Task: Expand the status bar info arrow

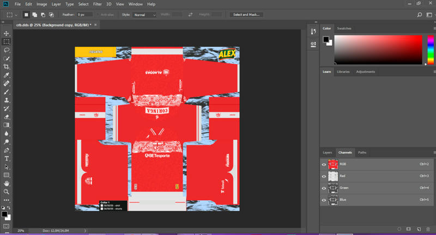Action: tap(85, 231)
